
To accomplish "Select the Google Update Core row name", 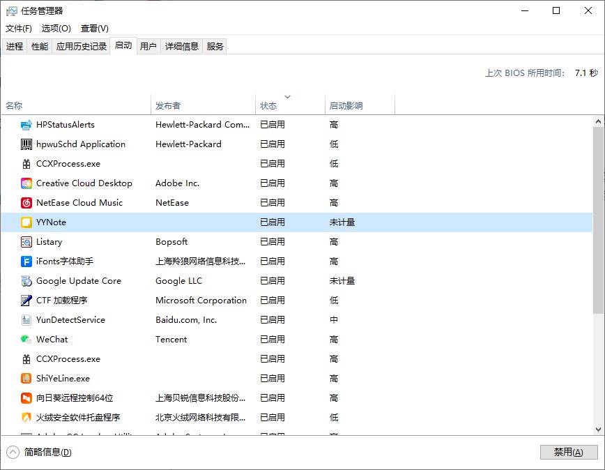I will [x=79, y=281].
